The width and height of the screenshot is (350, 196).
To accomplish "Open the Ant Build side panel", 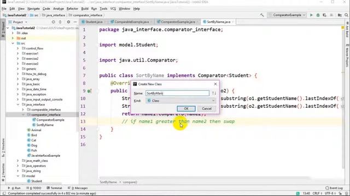I will [x=347, y=29].
